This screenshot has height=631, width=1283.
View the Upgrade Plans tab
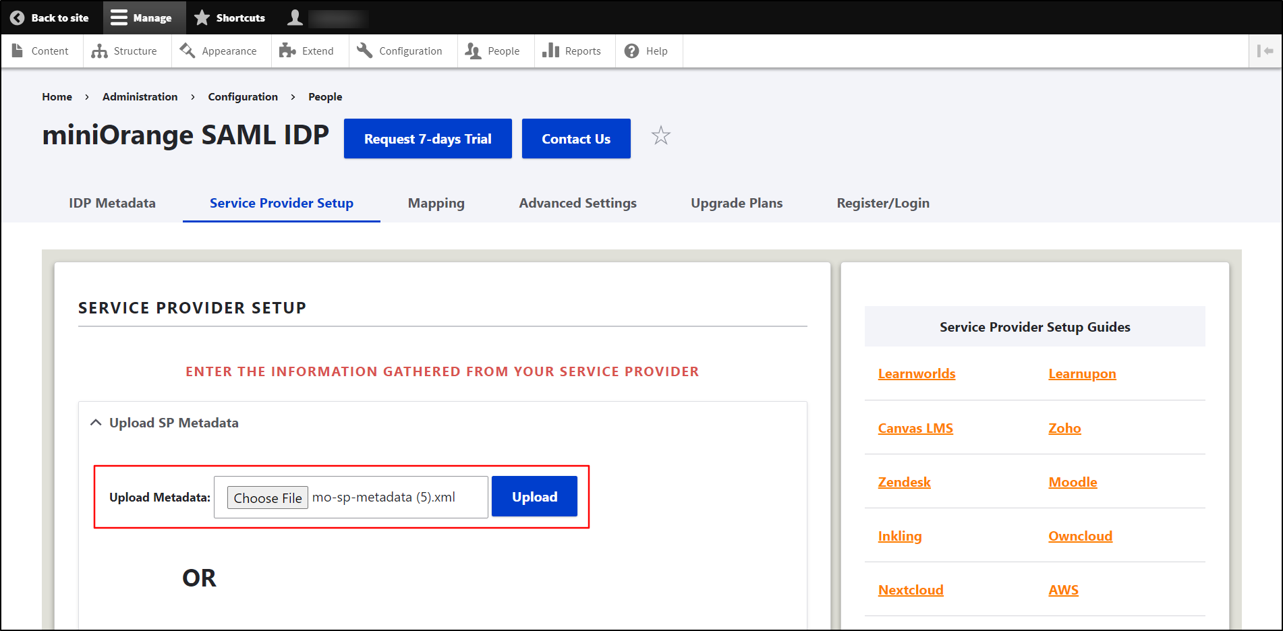tap(737, 203)
